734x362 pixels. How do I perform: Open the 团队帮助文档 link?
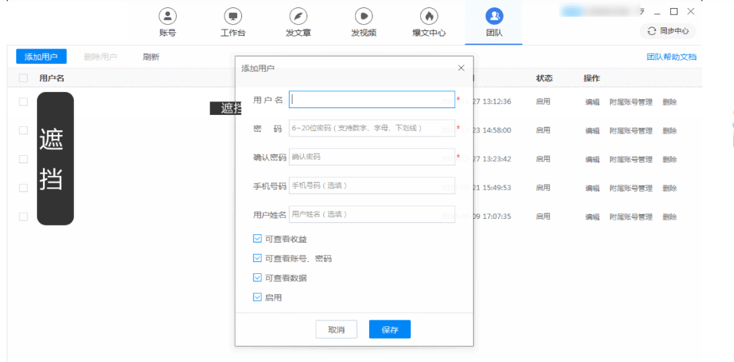671,57
